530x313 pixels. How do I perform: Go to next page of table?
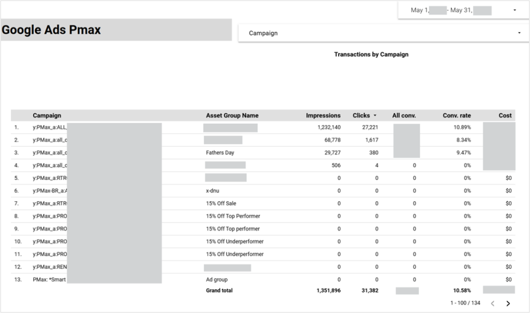tap(508, 303)
